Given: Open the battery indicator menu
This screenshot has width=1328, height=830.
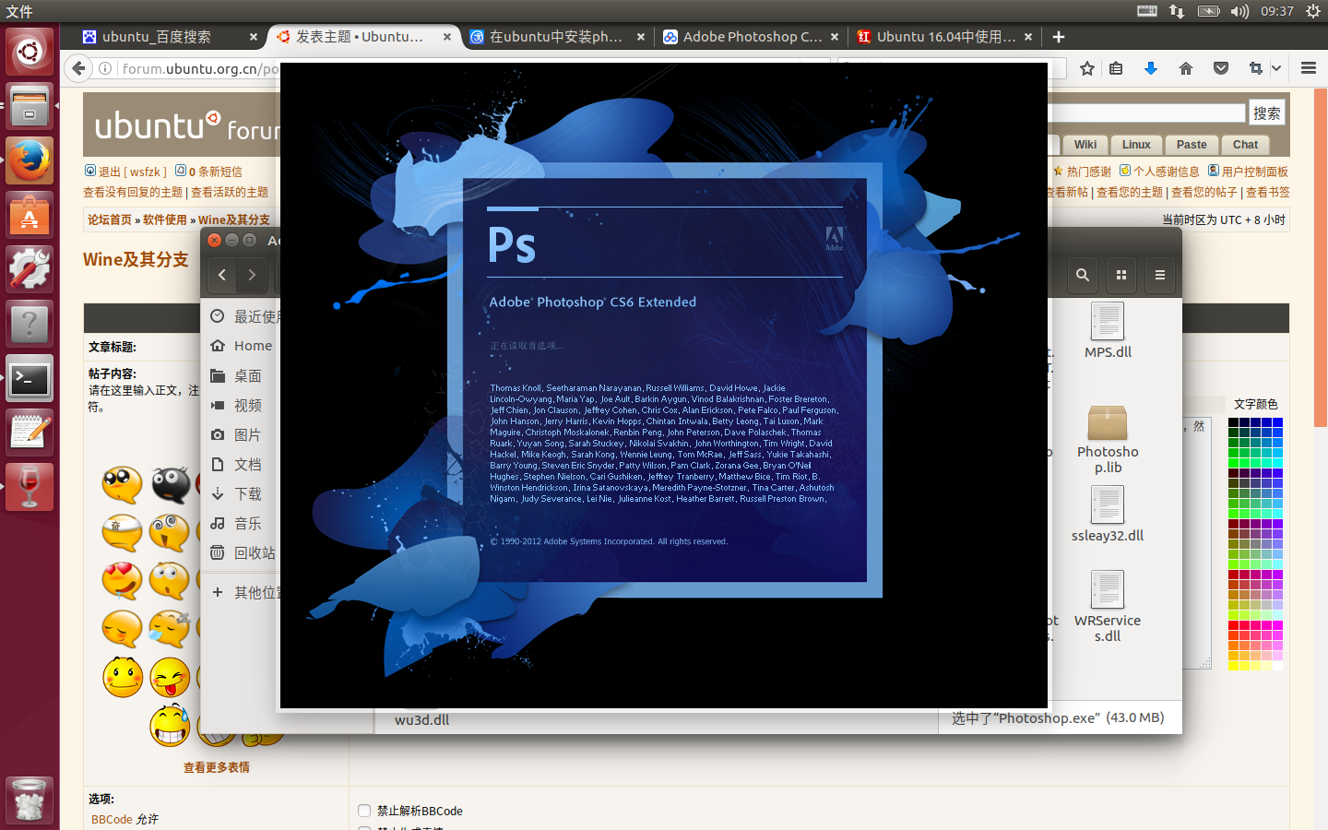Looking at the screenshot, I should coord(1208,11).
